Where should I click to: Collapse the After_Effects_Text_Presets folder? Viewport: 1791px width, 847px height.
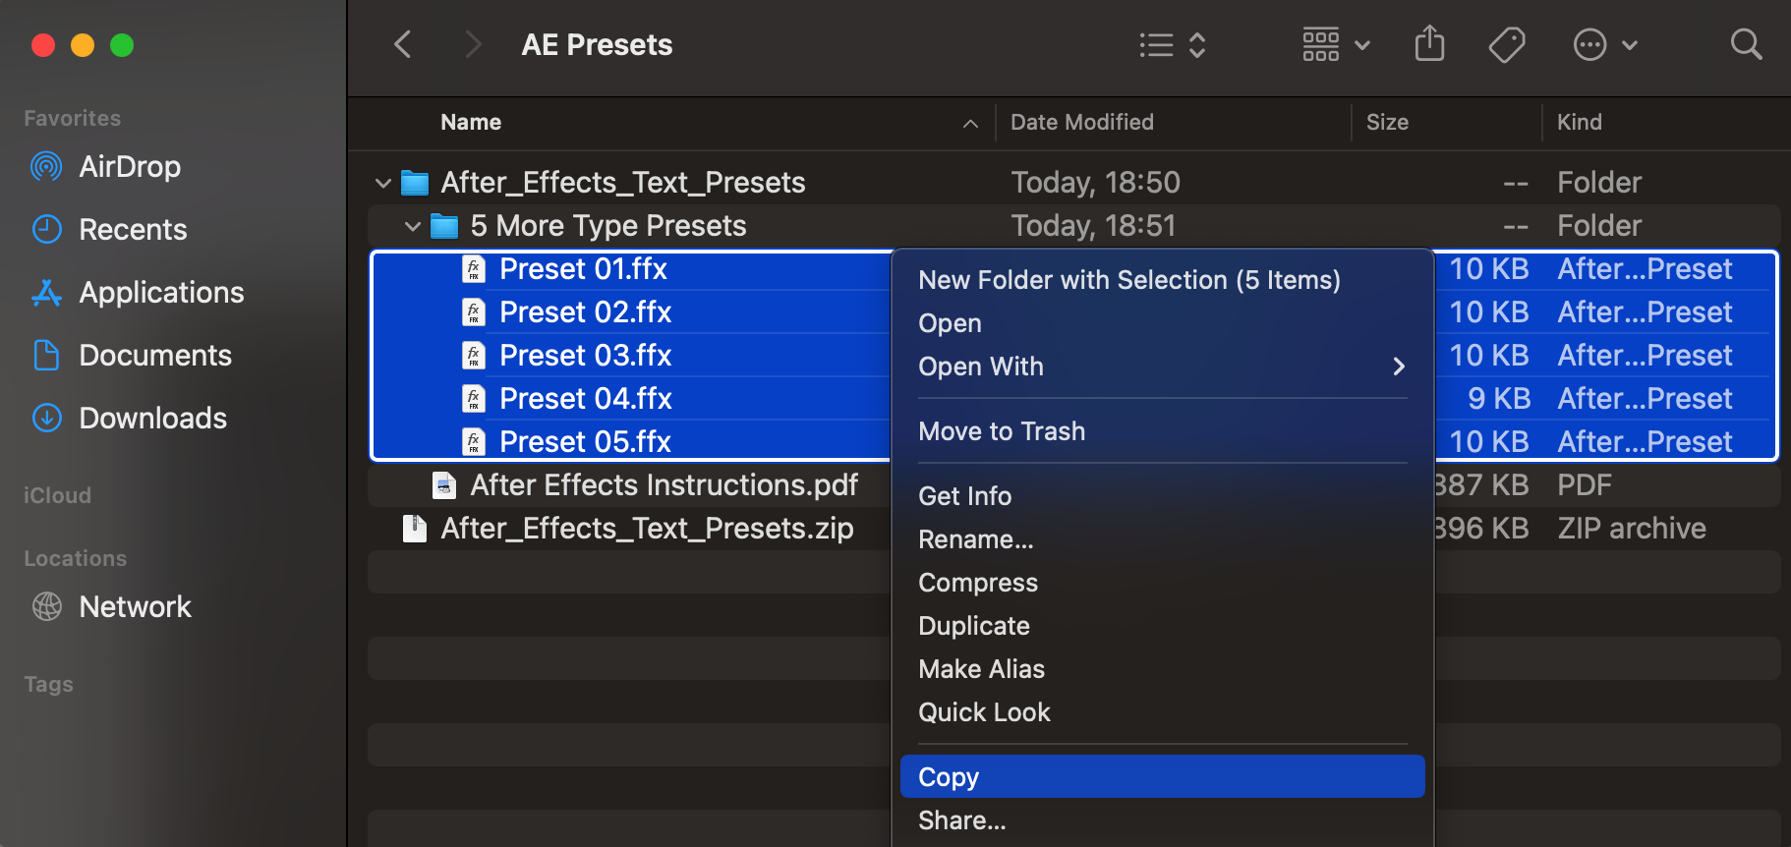[x=383, y=183]
